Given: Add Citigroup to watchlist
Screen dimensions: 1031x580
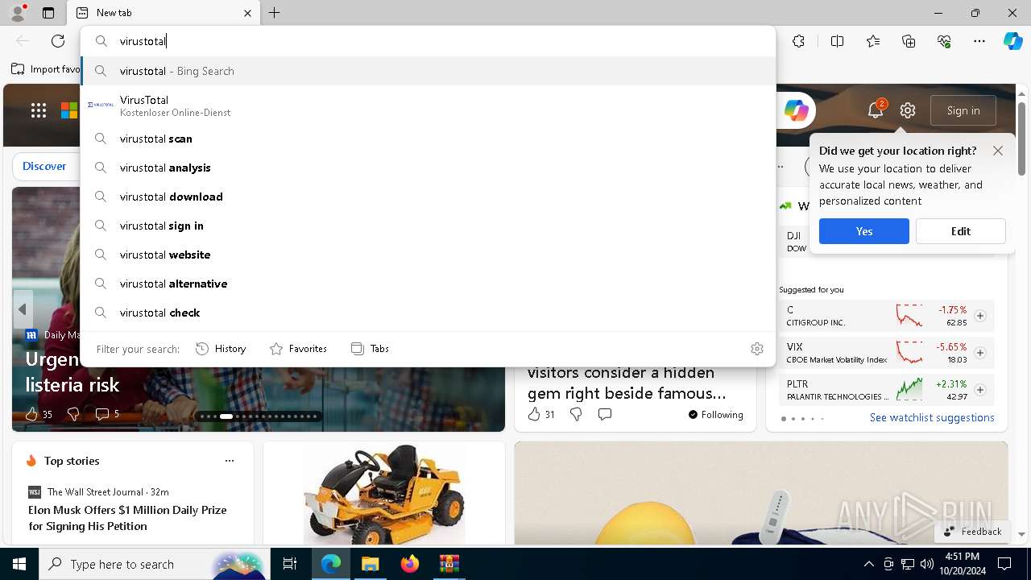Looking at the screenshot, I should pos(980,316).
